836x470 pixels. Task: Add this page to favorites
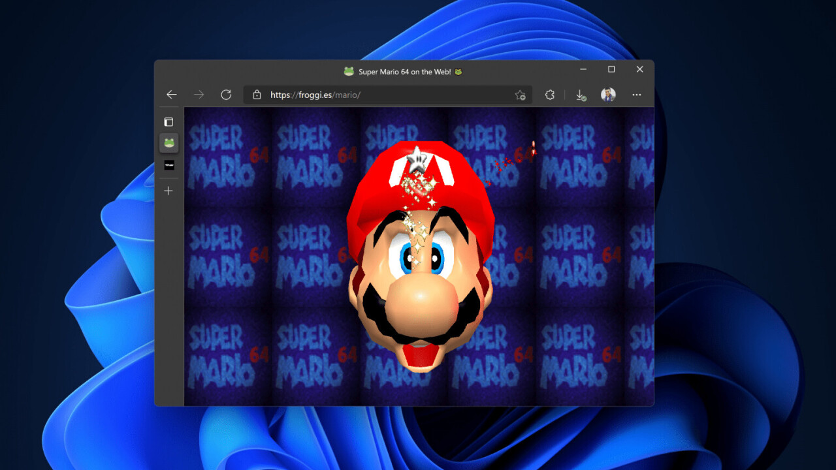coord(520,95)
